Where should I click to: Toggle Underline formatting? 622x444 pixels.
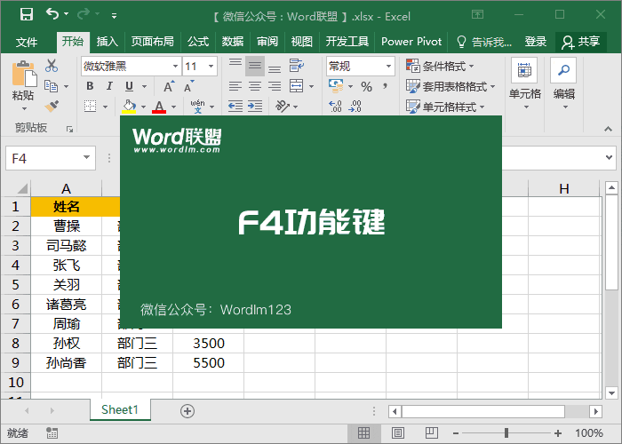(x=130, y=86)
